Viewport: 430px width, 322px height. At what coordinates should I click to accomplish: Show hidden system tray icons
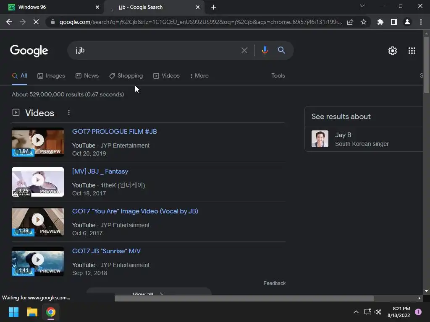(x=356, y=312)
